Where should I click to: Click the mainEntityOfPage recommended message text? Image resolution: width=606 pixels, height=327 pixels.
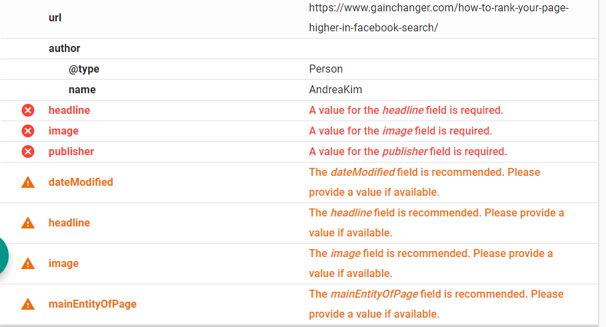coord(436,304)
